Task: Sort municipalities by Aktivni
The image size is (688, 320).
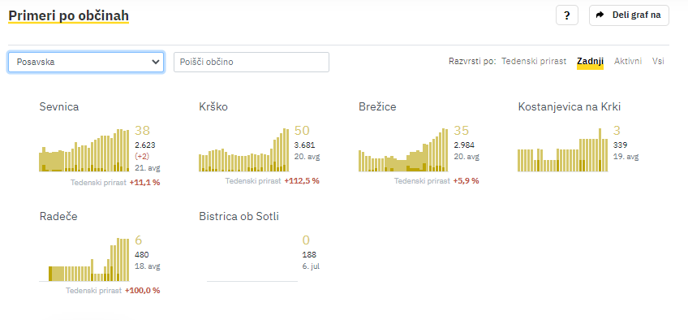Action: [628, 62]
